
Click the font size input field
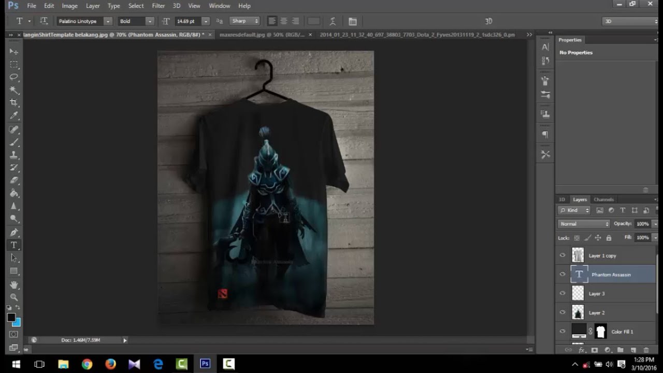[188, 21]
